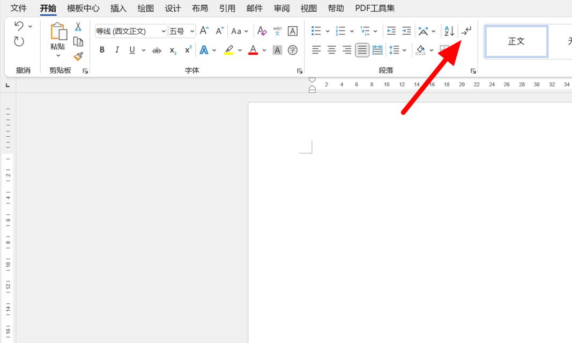The width and height of the screenshot is (572, 343).
Task: Switch to the 引用 tab
Action: pos(227,8)
